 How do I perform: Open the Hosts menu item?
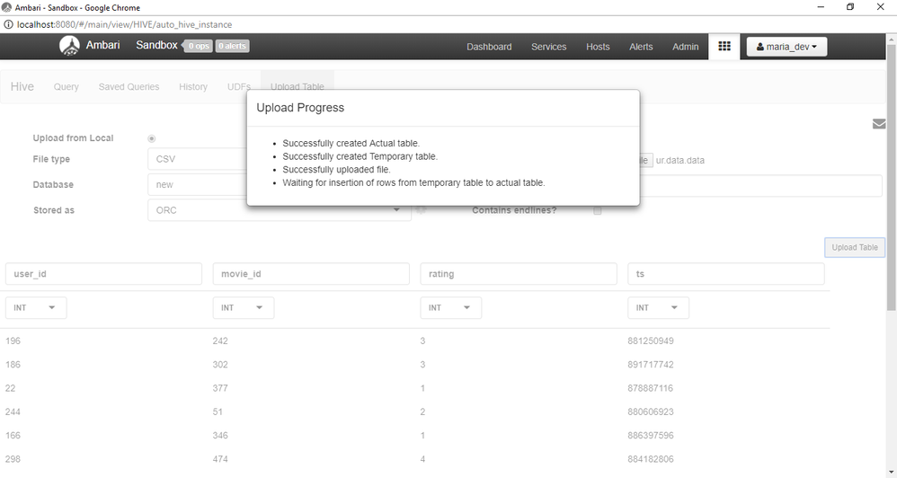[598, 47]
